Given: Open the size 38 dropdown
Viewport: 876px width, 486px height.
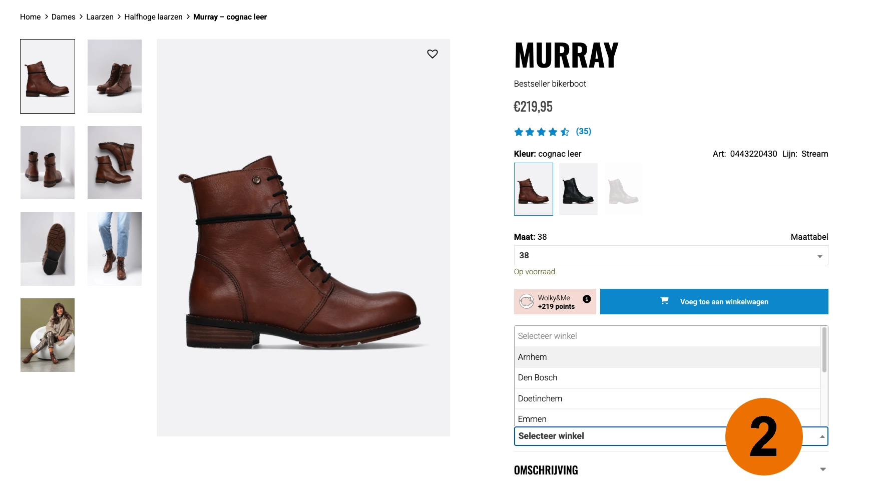Looking at the screenshot, I should tap(671, 255).
